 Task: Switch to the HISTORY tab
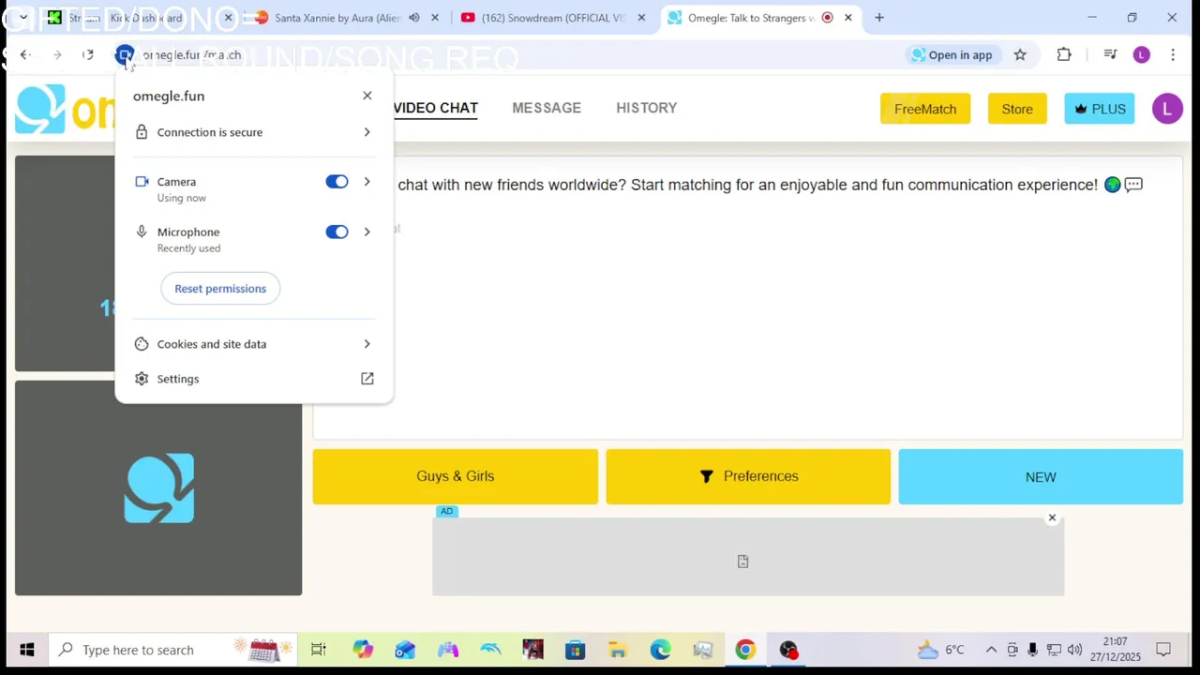(x=646, y=108)
